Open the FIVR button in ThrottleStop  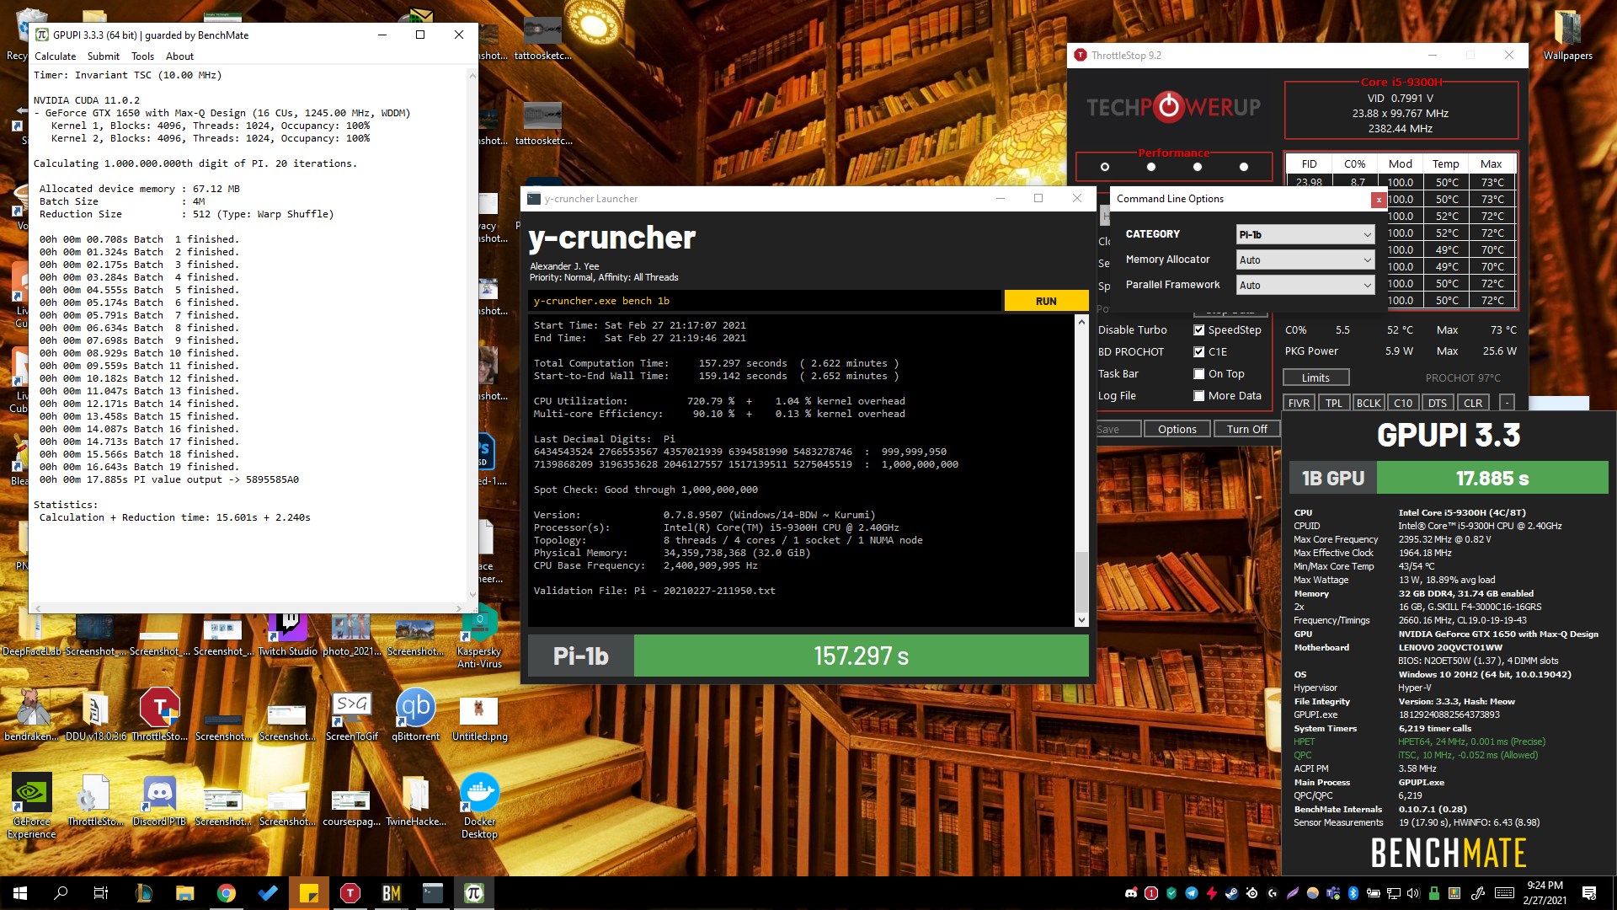pos(1299,403)
